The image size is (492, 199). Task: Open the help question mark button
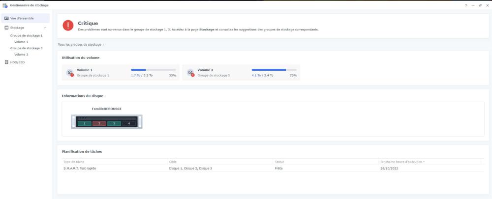coord(465,5)
